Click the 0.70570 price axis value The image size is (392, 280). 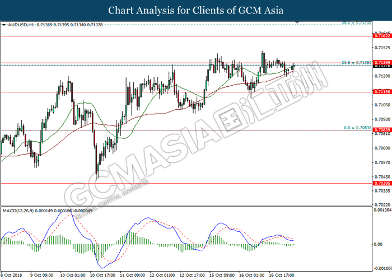pos(382,162)
